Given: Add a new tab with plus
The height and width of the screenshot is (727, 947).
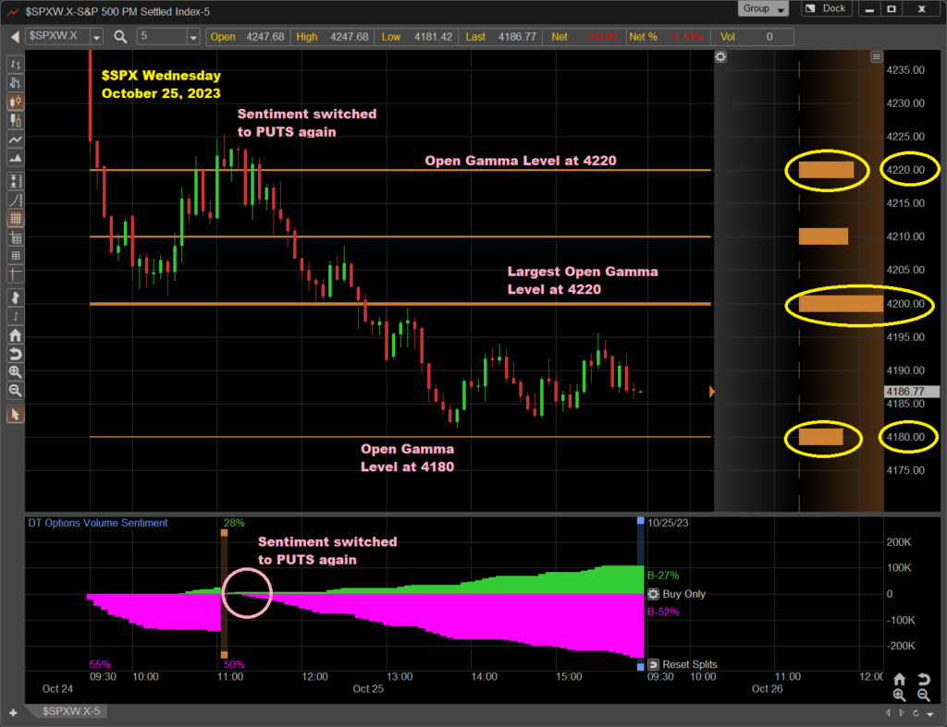Looking at the screenshot, I should tap(13, 712).
